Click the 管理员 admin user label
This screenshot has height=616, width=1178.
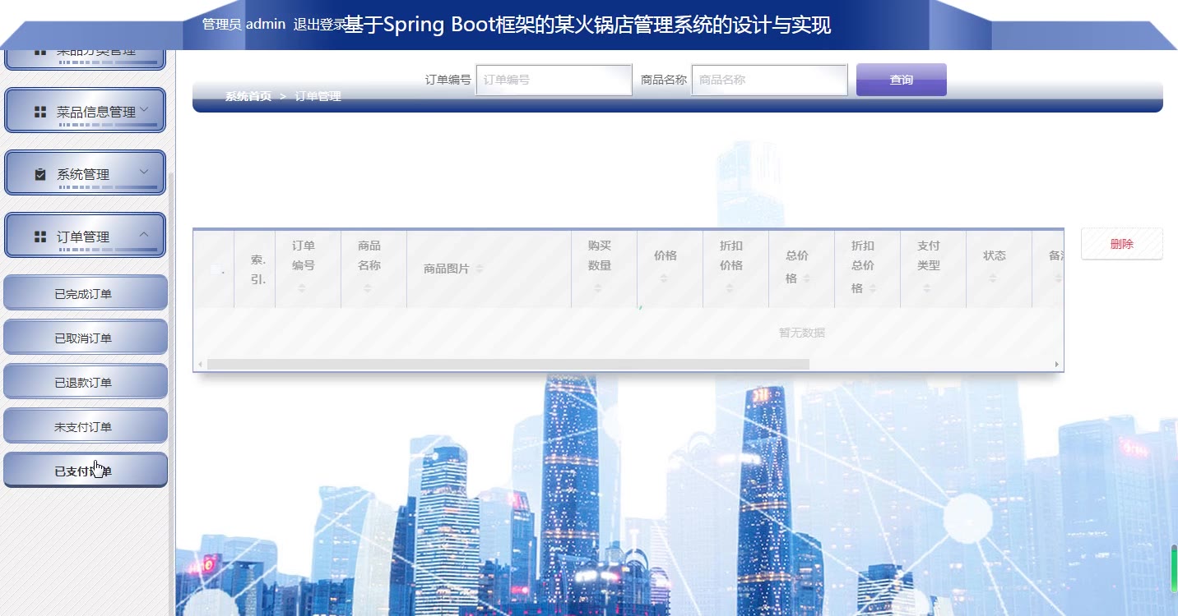tap(243, 25)
